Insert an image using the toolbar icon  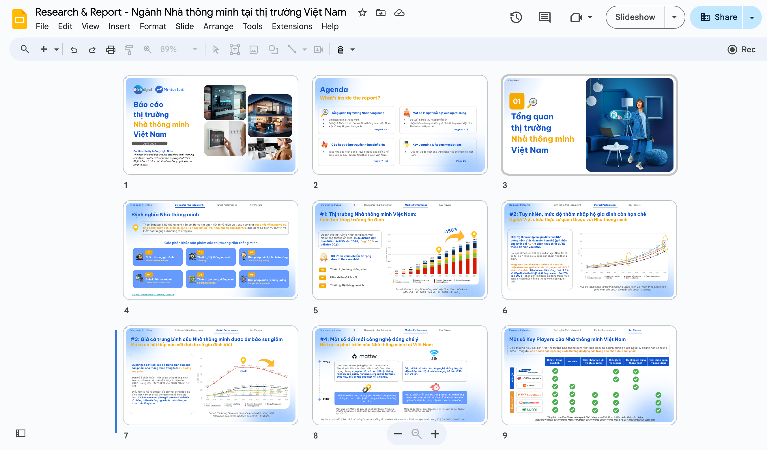pos(255,49)
